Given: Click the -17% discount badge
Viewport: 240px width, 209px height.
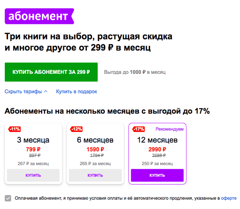Looking at the screenshot, I should tap(138, 129).
